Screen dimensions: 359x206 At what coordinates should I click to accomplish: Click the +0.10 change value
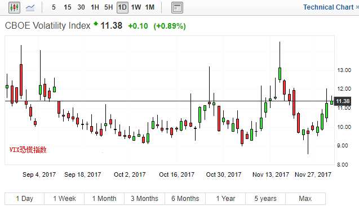click(138, 26)
